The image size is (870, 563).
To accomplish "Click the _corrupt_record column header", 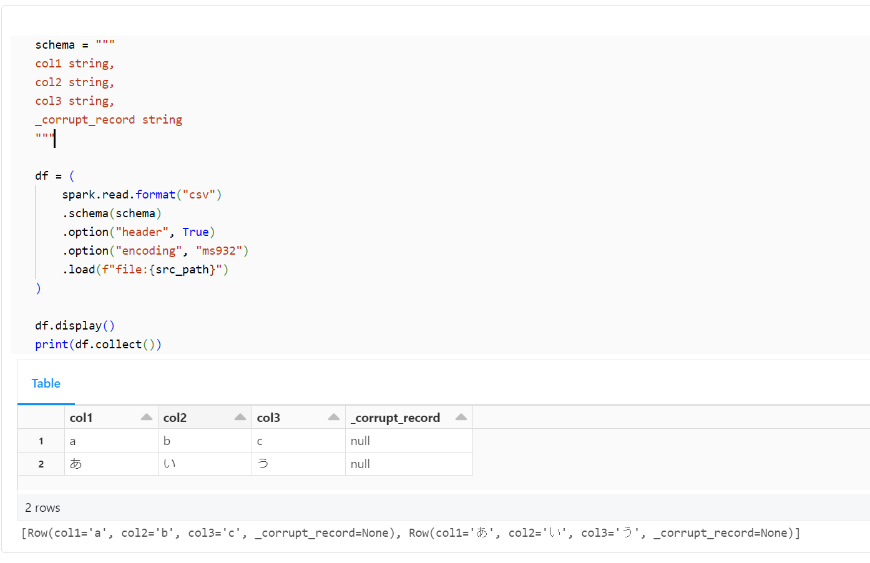I will pos(409,417).
